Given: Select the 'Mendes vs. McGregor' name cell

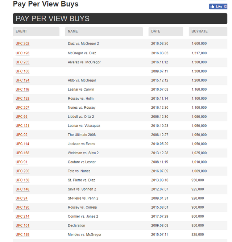Looking at the screenshot, I should 84,235.
